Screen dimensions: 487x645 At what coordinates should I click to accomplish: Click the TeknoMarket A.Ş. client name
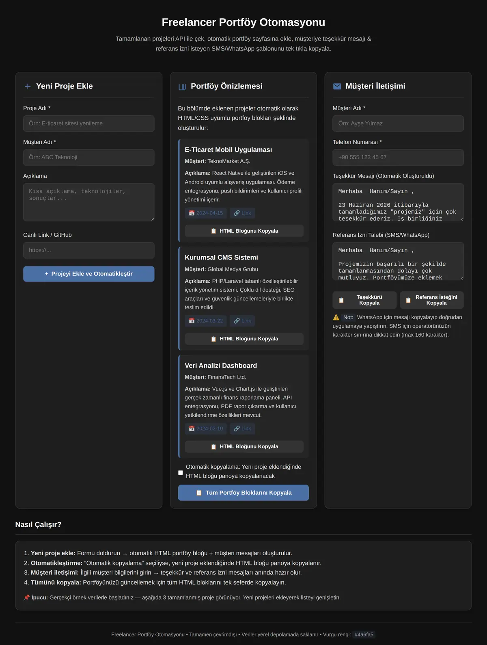(229, 161)
